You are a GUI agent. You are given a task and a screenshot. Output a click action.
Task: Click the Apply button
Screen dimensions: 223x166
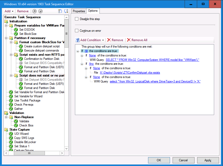pyautogui.click(x=208, y=160)
